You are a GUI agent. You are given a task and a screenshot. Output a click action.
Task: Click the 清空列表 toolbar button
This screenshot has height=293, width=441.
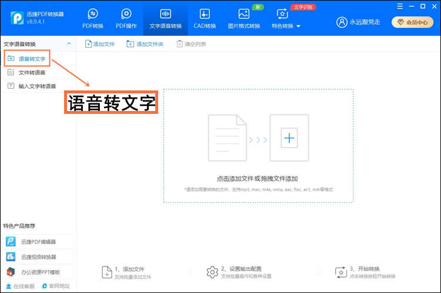pyautogui.click(x=191, y=44)
